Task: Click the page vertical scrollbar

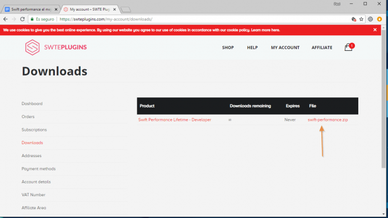Action: (384, 99)
